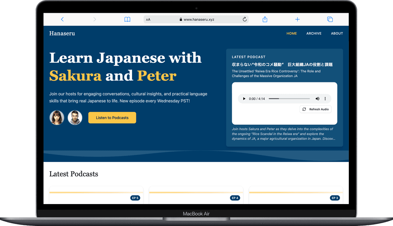The width and height of the screenshot is (393, 226).
Task: Click the Listen to Podcasts button
Action: [112, 118]
